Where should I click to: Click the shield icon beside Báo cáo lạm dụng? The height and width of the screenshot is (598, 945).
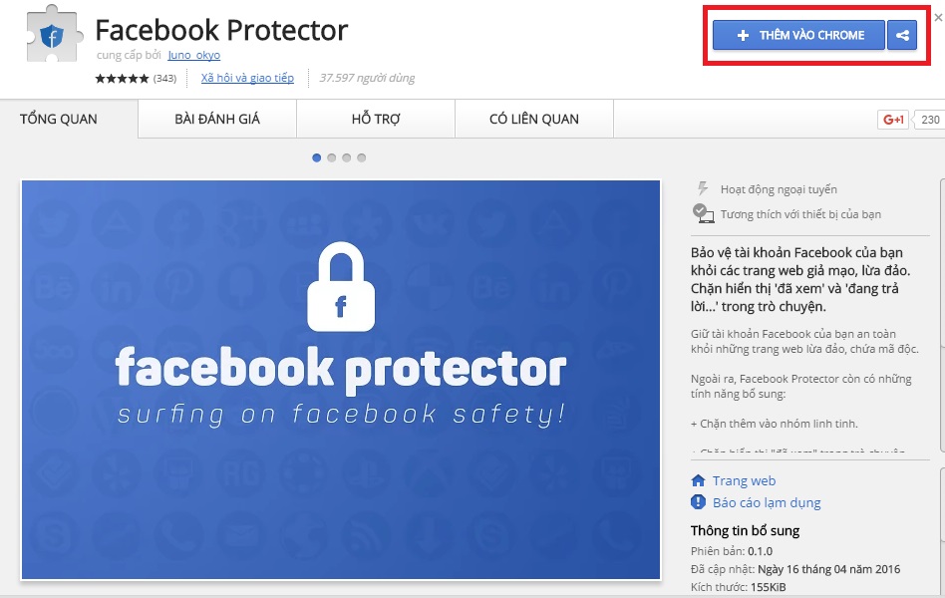pos(699,503)
